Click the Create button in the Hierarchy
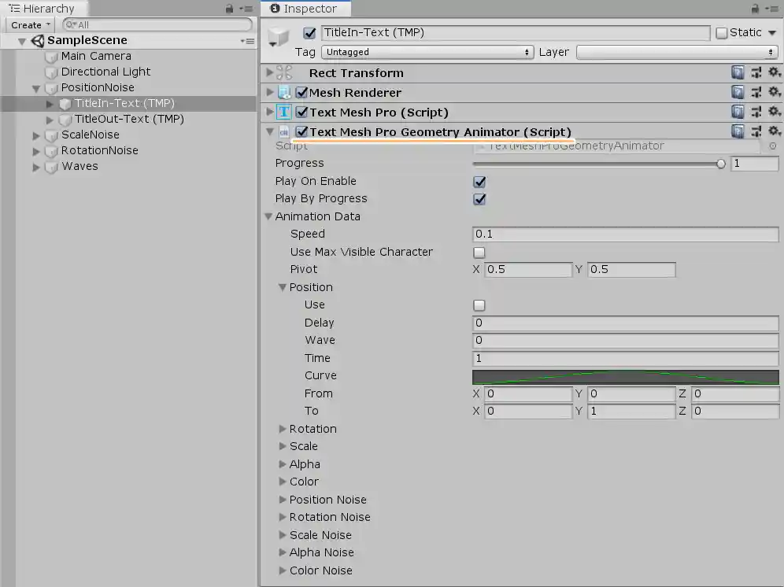Image resolution: width=784 pixels, height=587 pixels. click(x=28, y=24)
